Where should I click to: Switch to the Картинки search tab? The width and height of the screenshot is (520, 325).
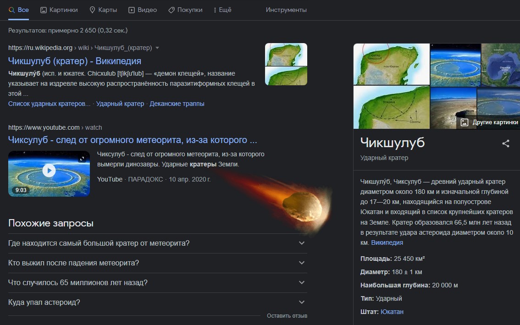(x=59, y=10)
